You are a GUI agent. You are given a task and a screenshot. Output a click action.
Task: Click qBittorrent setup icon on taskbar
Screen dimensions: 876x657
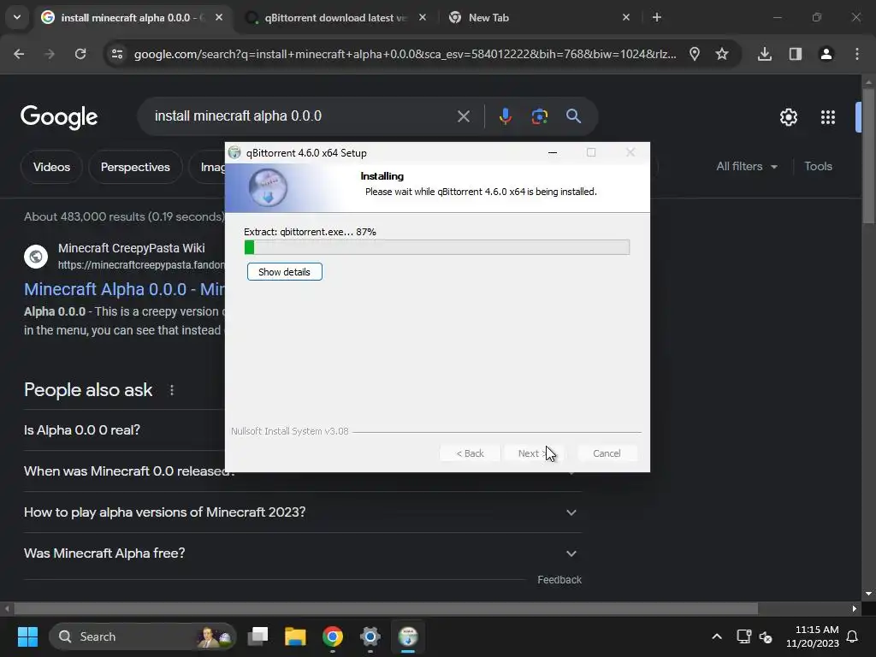[408, 636]
